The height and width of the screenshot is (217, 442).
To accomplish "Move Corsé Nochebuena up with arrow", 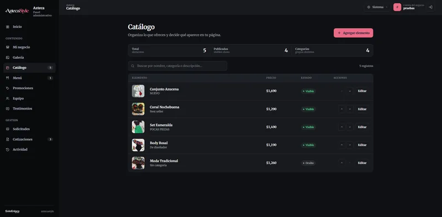I will point(341,109).
